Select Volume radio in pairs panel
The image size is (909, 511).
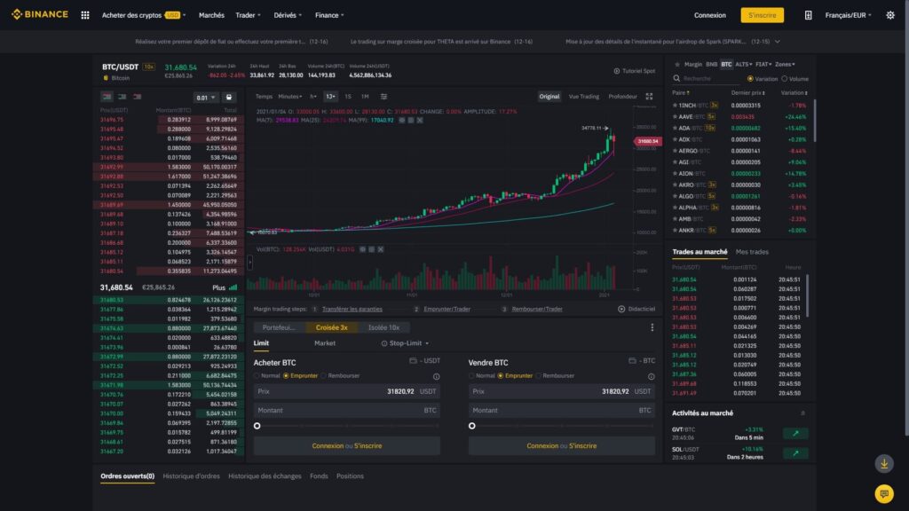[x=785, y=79]
